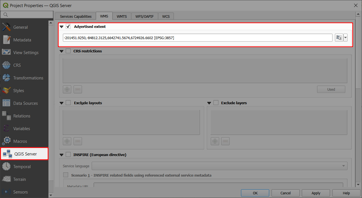Select the WMS tab
This screenshot has width=362, height=198.
coord(104,16)
